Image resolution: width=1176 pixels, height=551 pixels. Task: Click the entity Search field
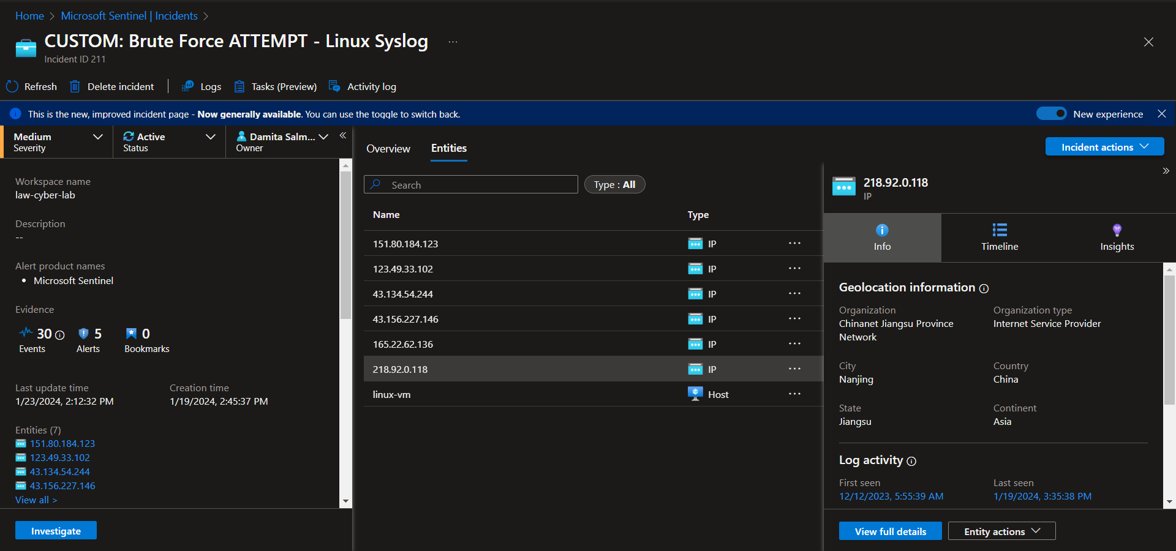click(x=470, y=185)
